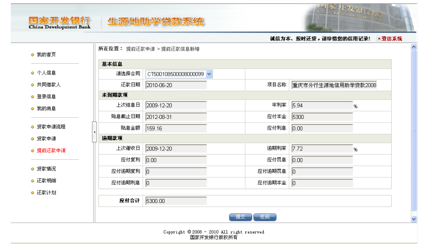
Task: Go to 个人信息 menu item
Action: click(46, 73)
